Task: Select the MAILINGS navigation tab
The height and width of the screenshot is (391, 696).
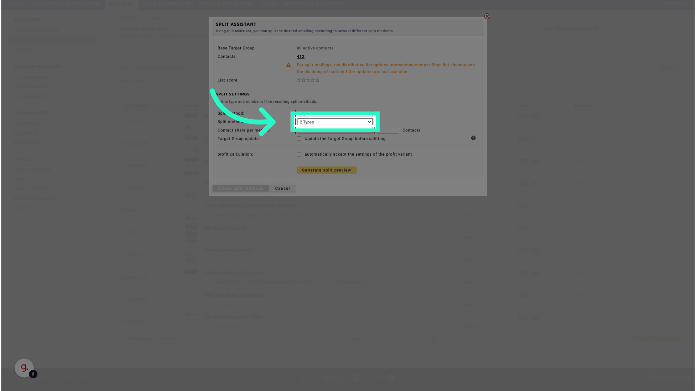Action: point(121,4)
